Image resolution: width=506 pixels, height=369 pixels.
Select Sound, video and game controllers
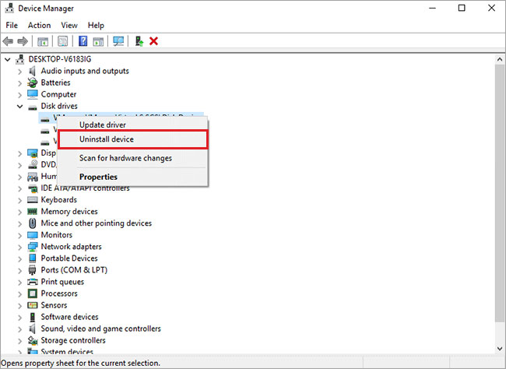[100, 329]
